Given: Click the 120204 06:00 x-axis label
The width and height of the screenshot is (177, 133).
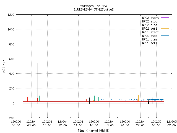Looking at the screenshot, I should (x=16, y=124).
